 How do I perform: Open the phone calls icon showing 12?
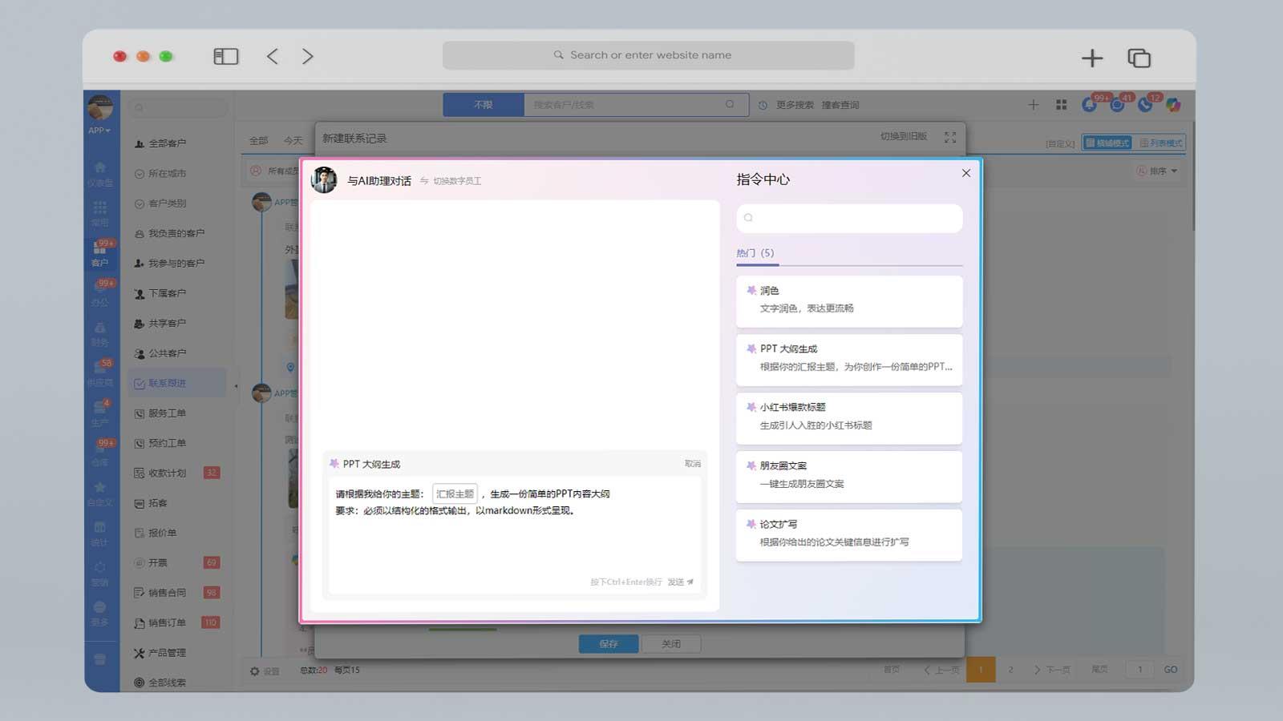(1144, 105)
